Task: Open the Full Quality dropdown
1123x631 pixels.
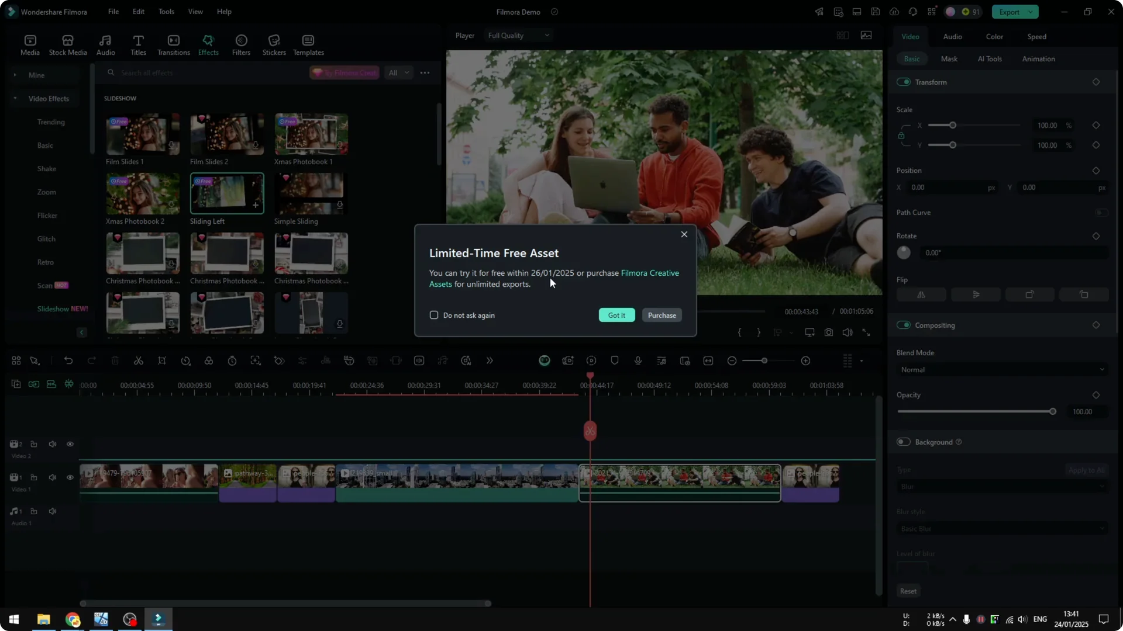Action: click(x=519, y=36)
